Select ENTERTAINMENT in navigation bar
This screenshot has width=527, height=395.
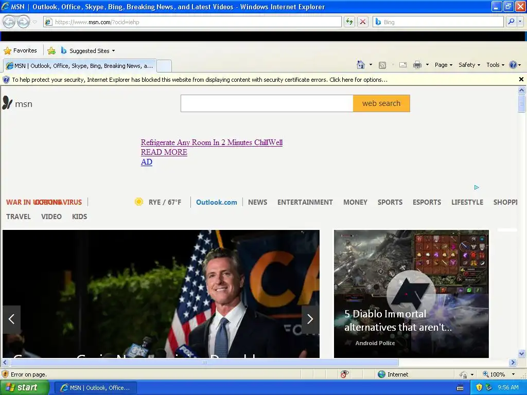[305, 202]
